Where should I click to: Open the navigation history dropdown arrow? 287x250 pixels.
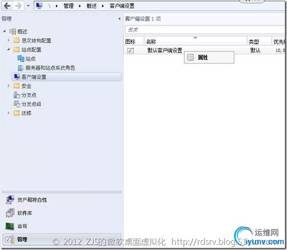(28, 6)
